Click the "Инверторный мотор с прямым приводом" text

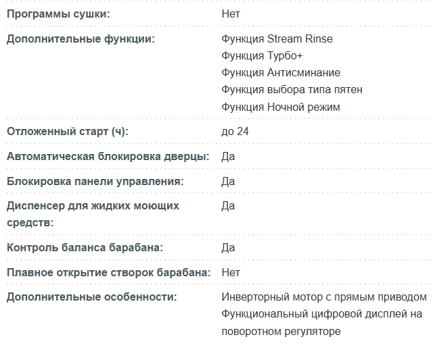324,297
